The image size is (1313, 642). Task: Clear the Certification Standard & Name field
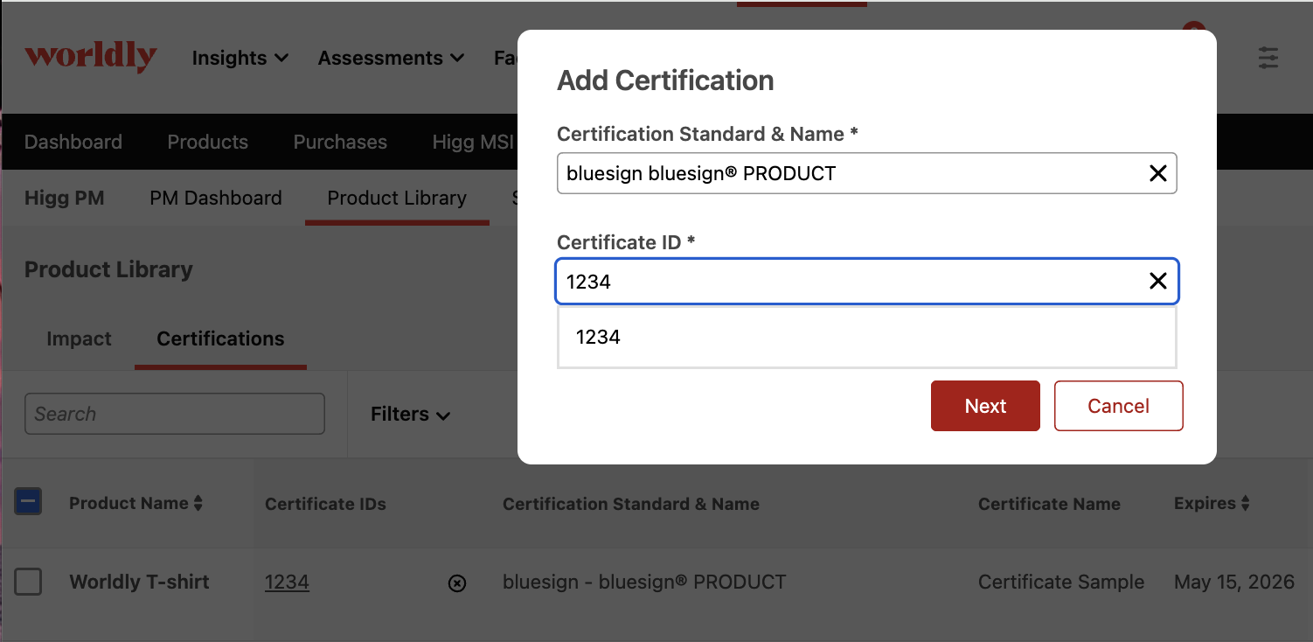point(1157,173)
